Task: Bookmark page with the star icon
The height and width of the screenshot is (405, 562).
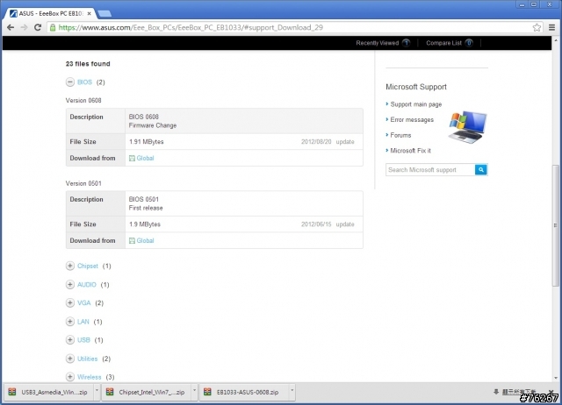Action: [537, 27]
